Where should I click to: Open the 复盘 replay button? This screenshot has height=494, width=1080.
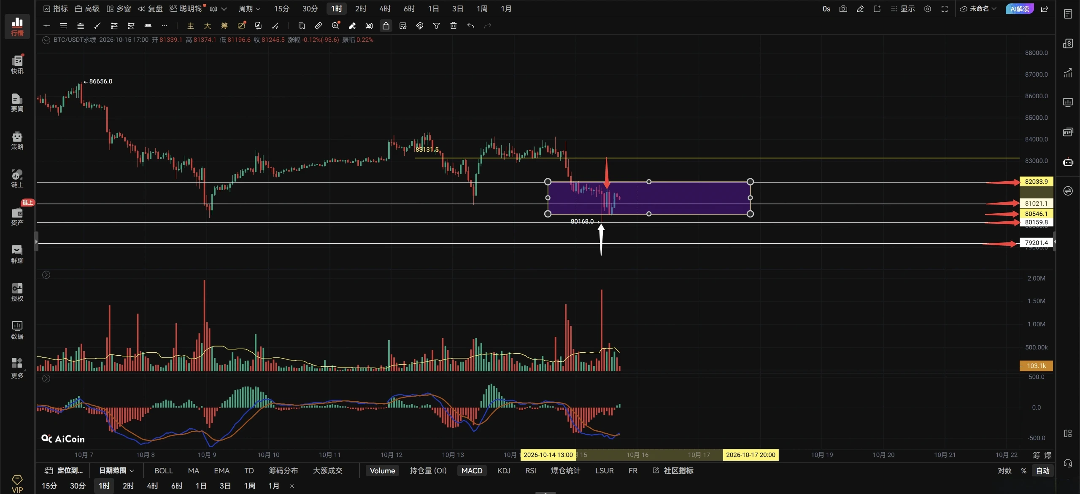pyautogui.click(x=150, y=9)
